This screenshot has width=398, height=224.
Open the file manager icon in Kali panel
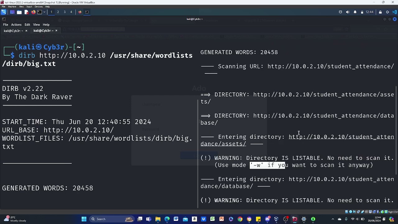click(19, 12)
